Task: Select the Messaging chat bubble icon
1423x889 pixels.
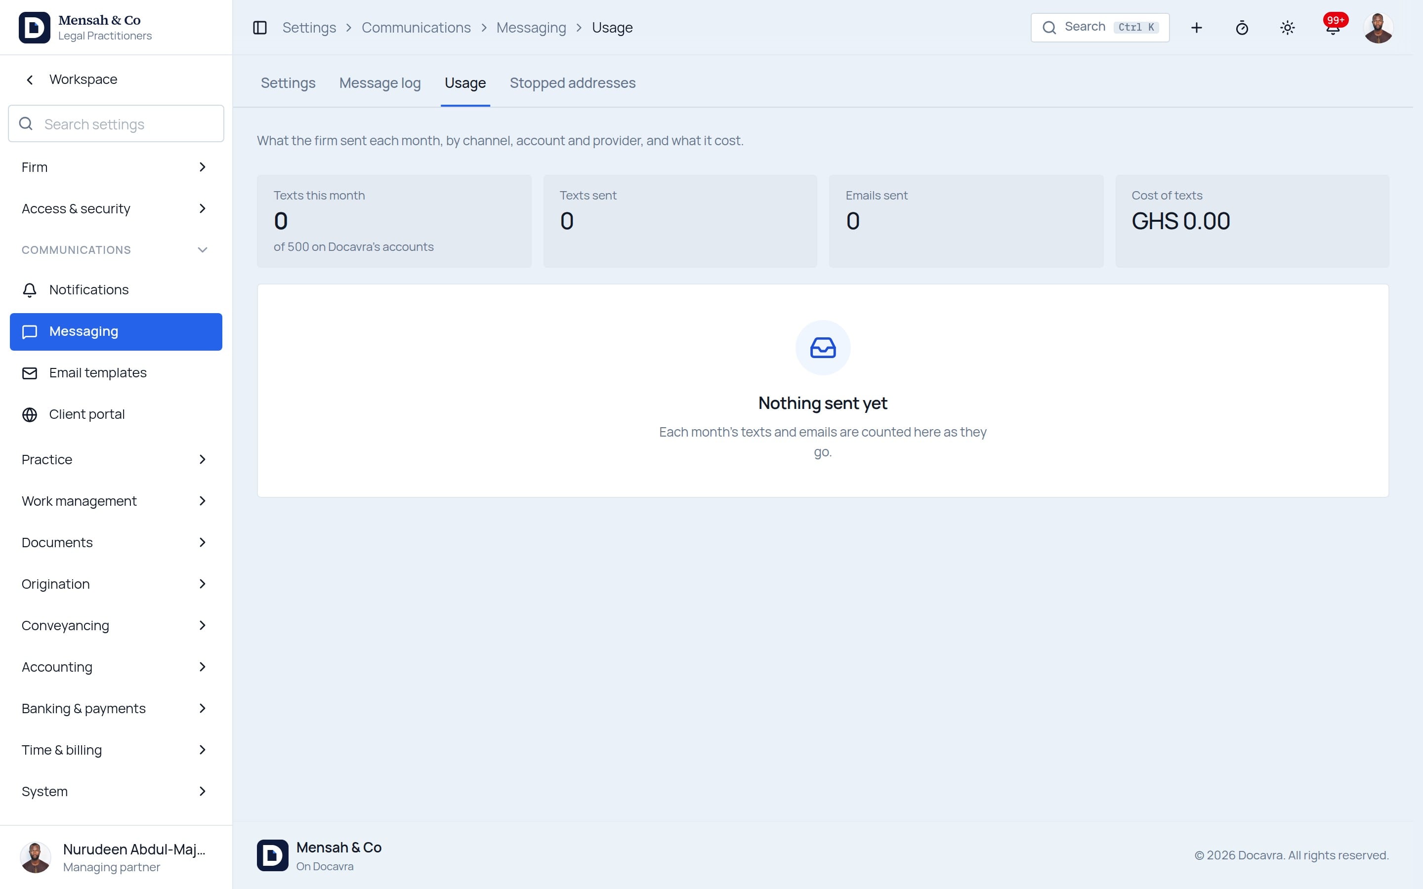Action: point(30,331)
